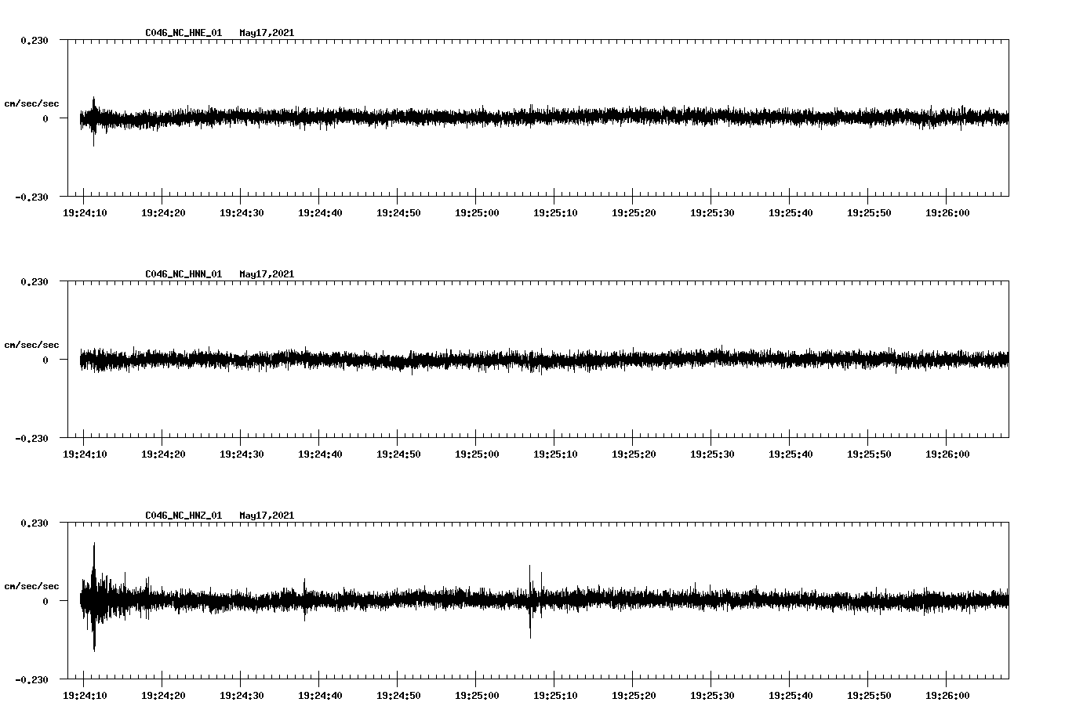Click the initial burst on the HNE waveform
The width and height of the screenshot is (1065, 724).
pos(93,118)
